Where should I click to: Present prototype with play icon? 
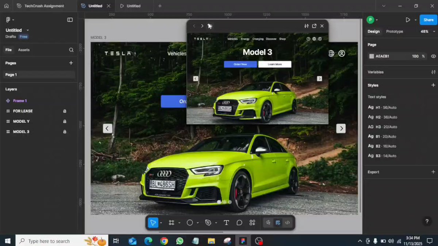coord(408,20)
